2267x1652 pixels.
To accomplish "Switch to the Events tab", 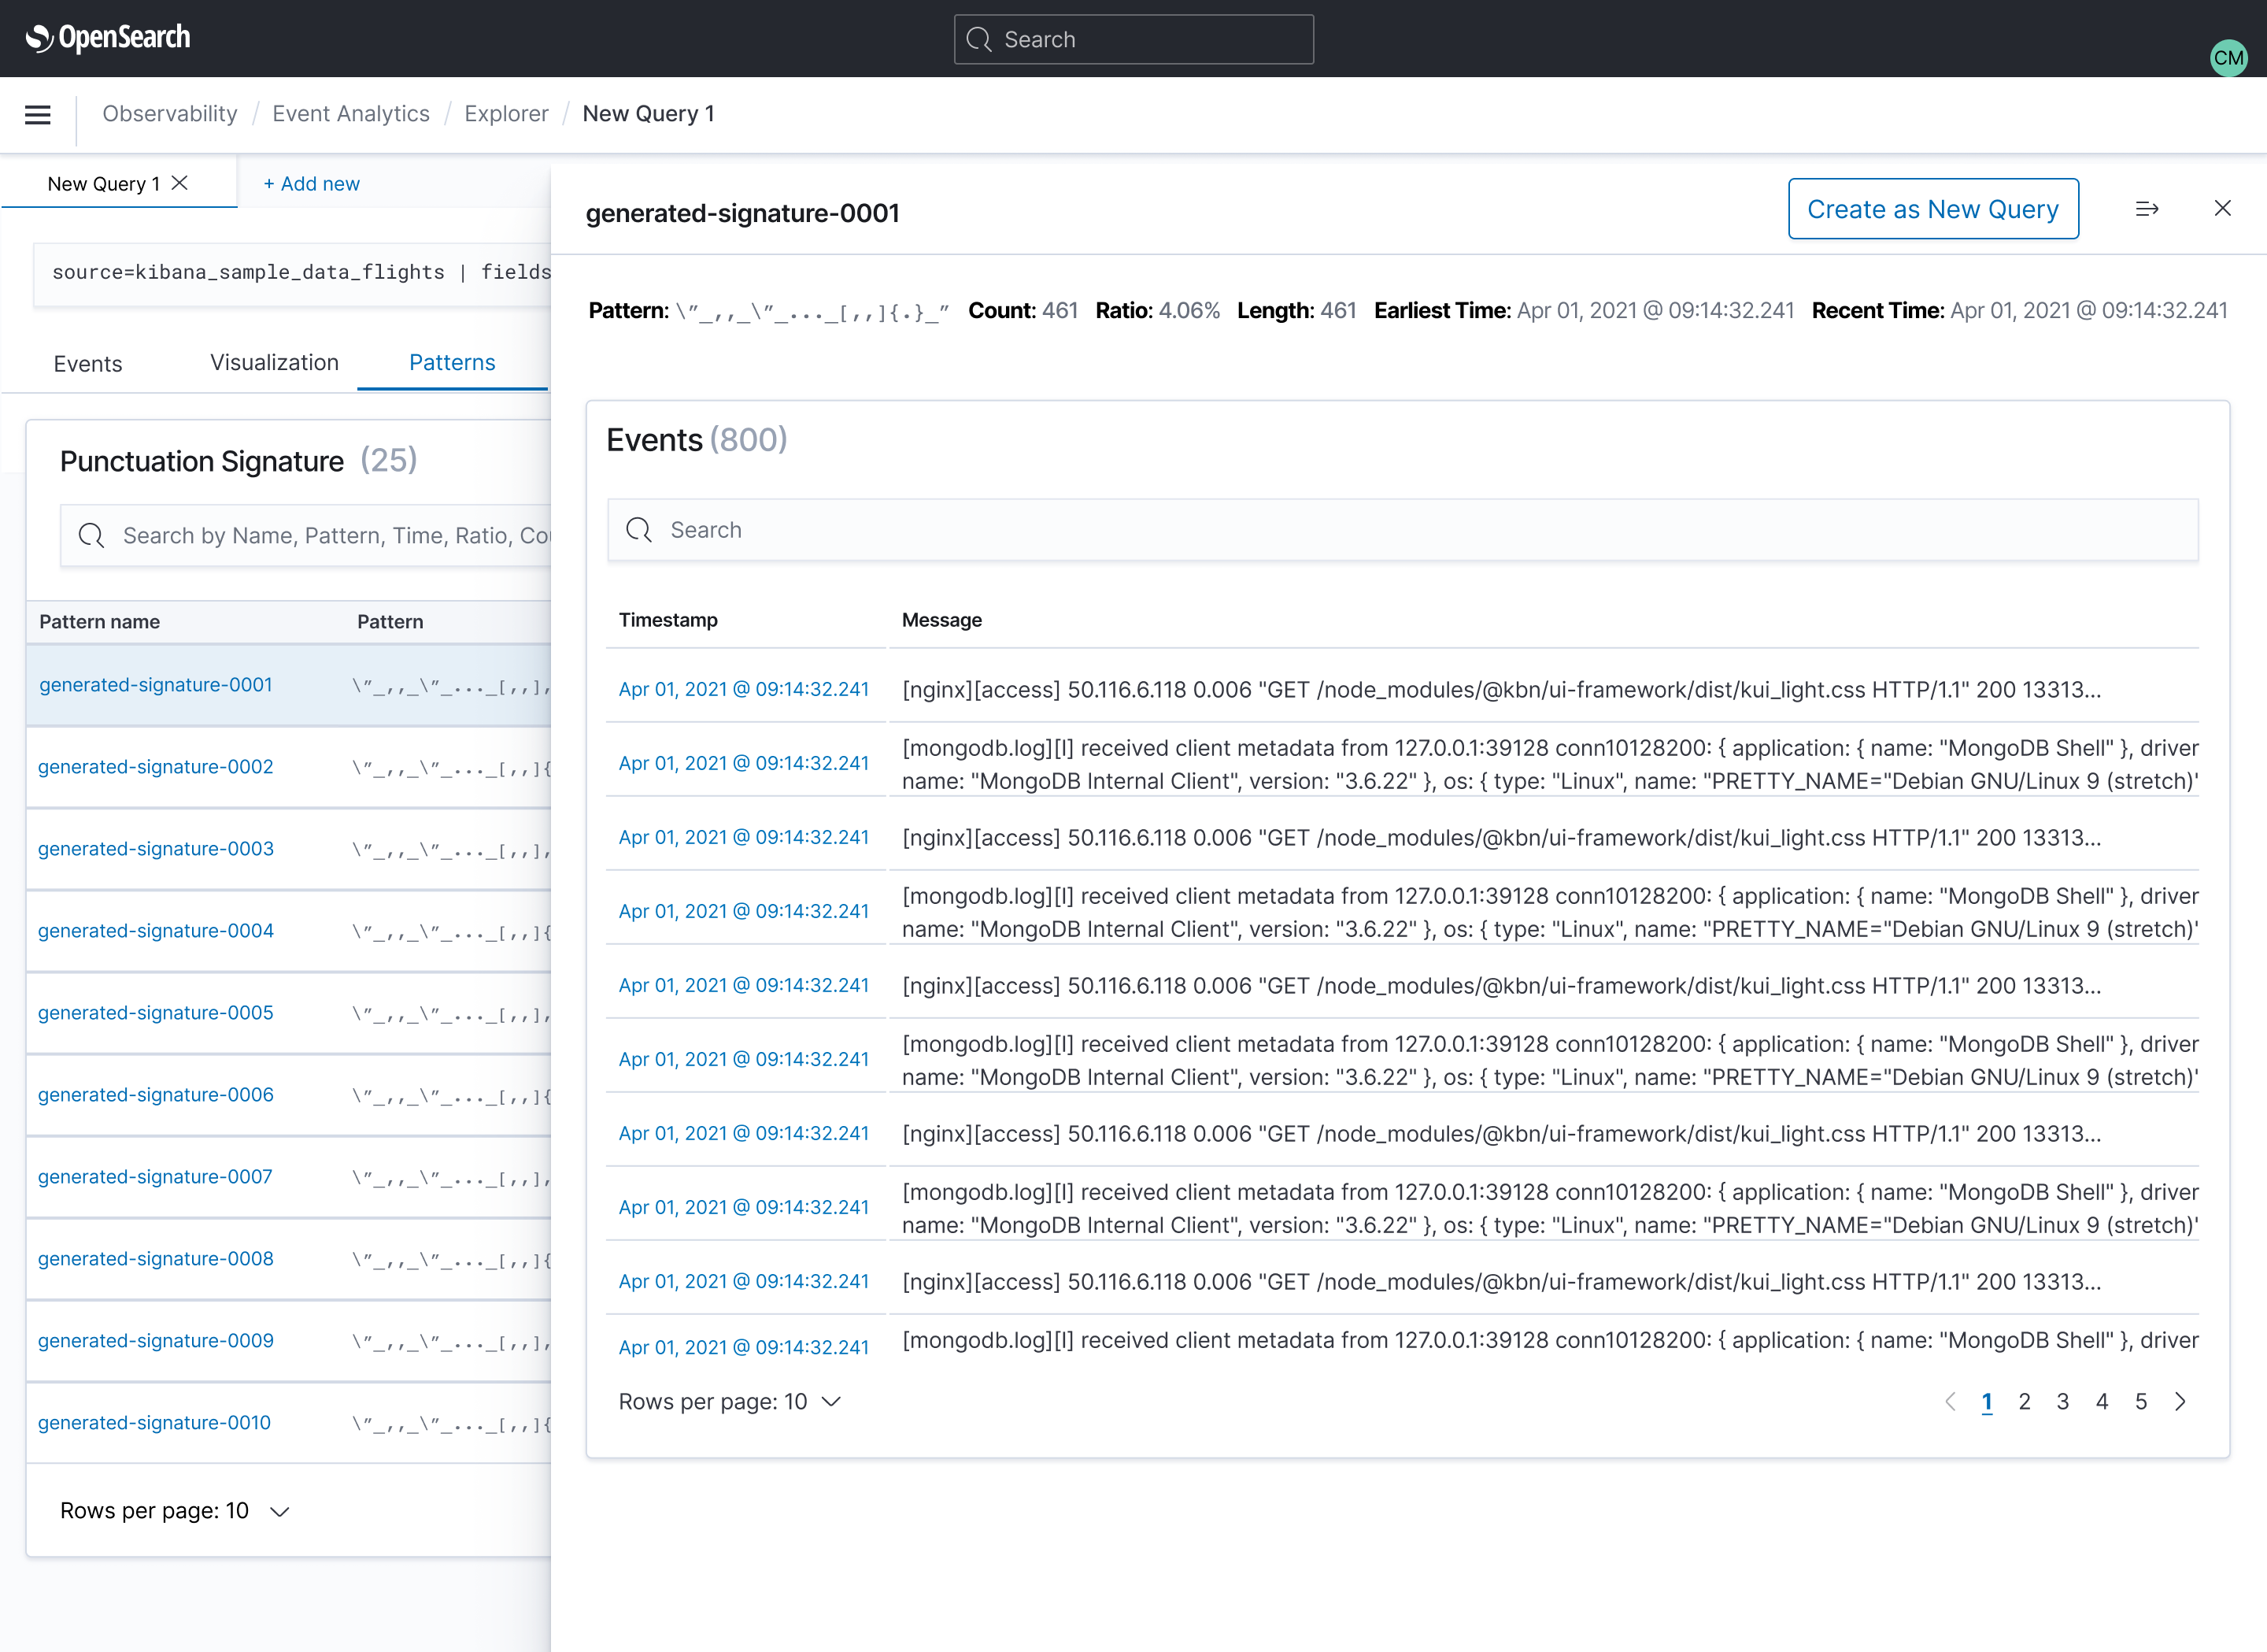I will [88, 362].
